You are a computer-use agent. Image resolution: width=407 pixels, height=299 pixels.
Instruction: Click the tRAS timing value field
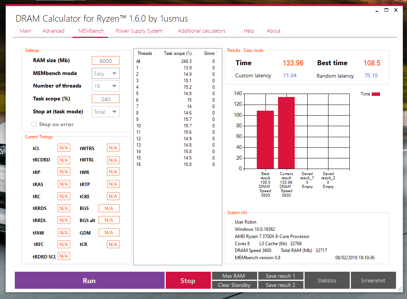(x=64, y=184)
